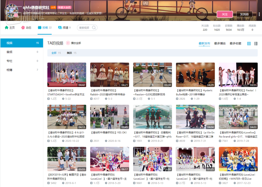The height and width of the screenshot is (187, 262).
Task: Click the pink 关注 follow button
Action: (225, 14)
